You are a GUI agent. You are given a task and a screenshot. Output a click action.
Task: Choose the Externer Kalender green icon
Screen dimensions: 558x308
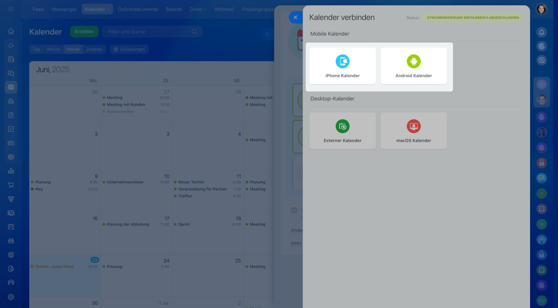343,127
